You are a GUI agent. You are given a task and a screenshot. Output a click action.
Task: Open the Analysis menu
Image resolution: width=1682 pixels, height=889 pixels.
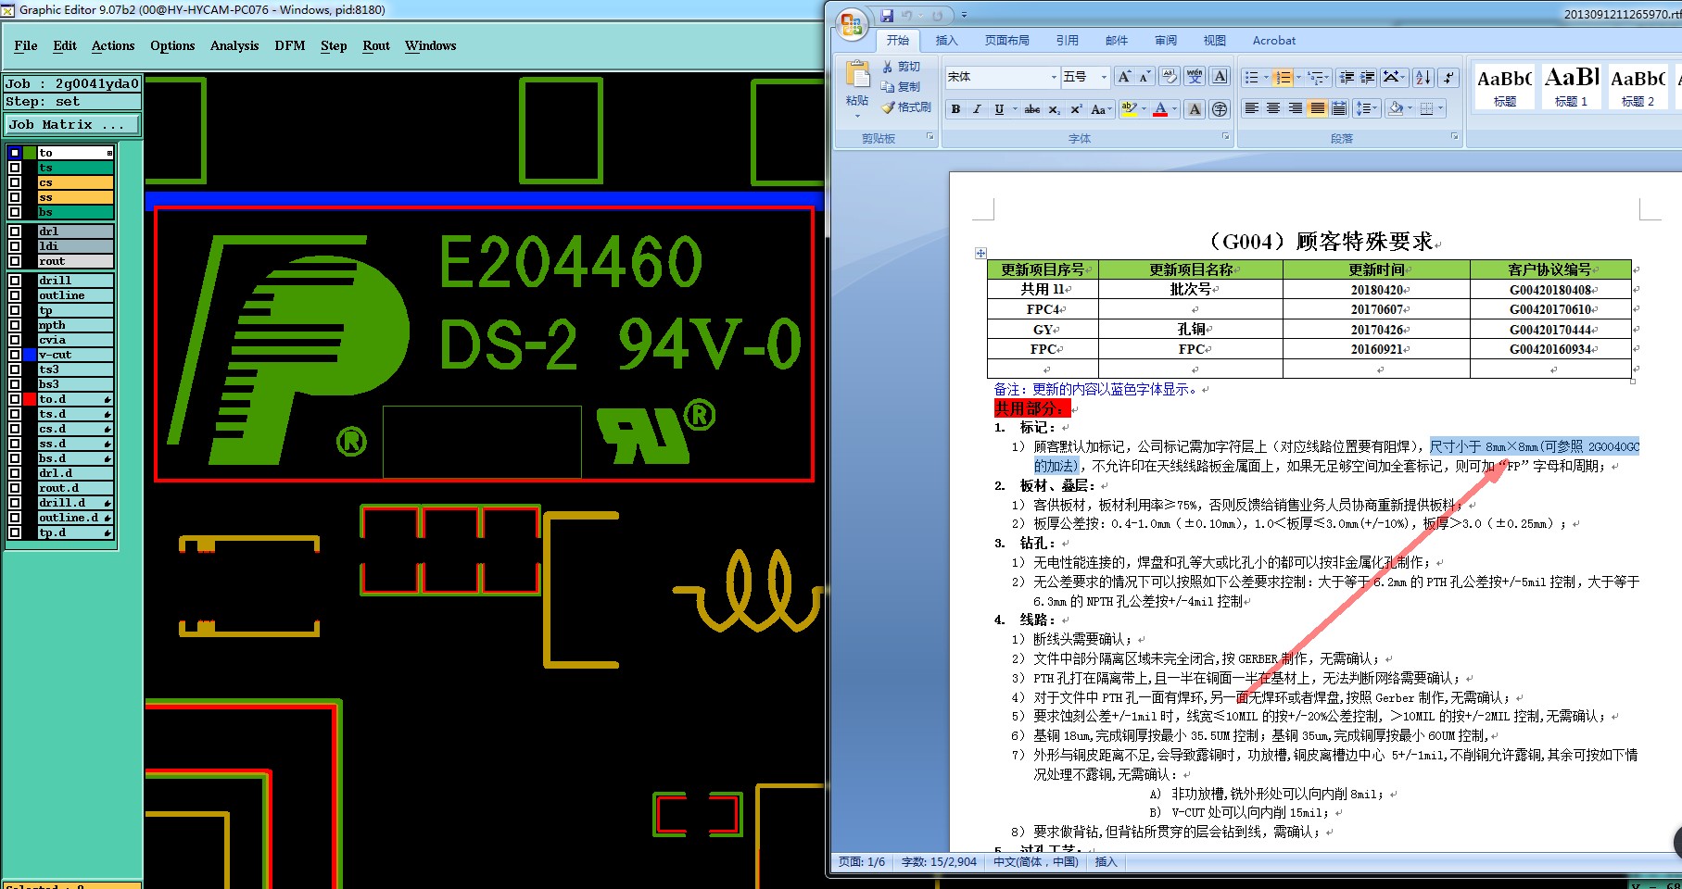pyautogui.click(x=234, y=45)
